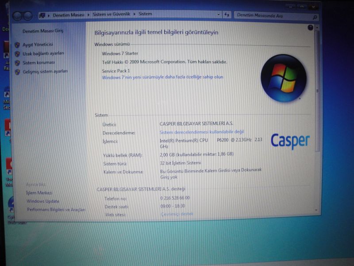Screen dimensions: 354x266
Task: Click the Intel(R) Pentium(R) CPU P6200 processor value
Action: click(x=211, y=143)
